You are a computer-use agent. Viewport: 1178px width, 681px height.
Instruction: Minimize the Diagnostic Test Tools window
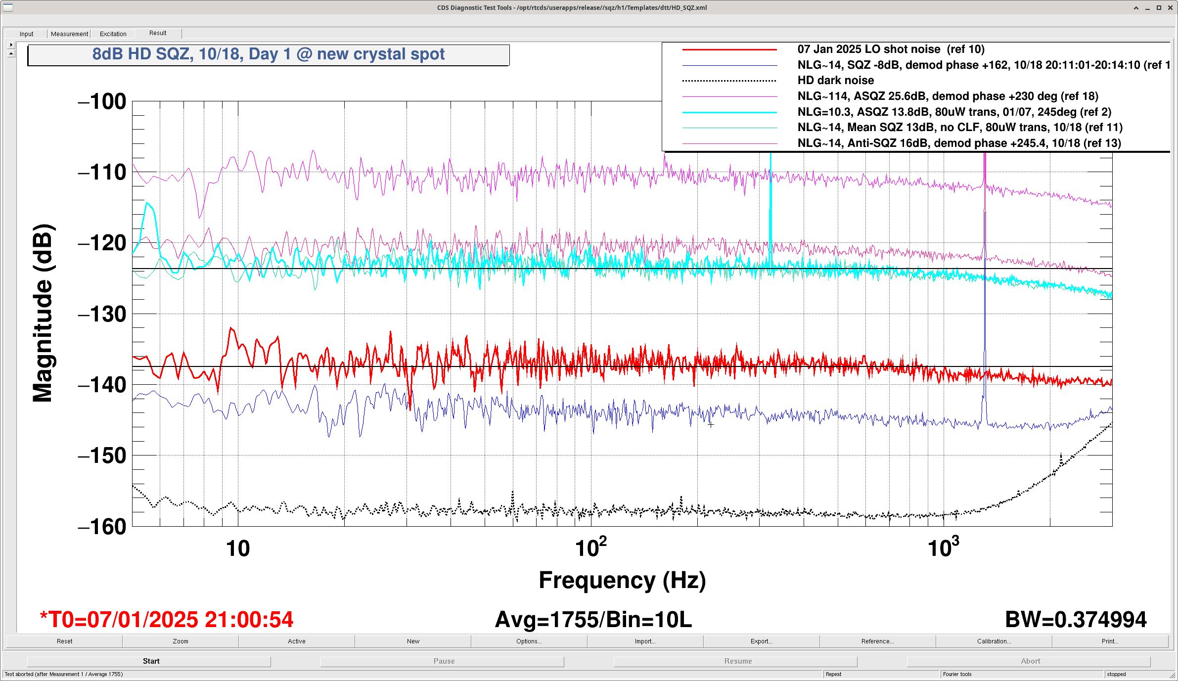[1147, 8]
